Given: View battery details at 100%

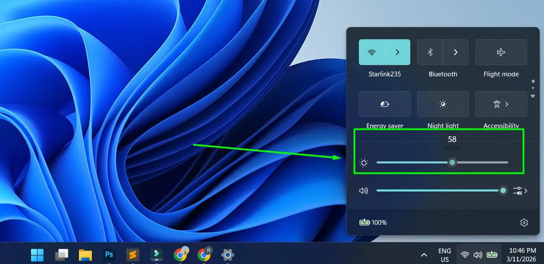Looking at the screenshot, I should point(373,222).
